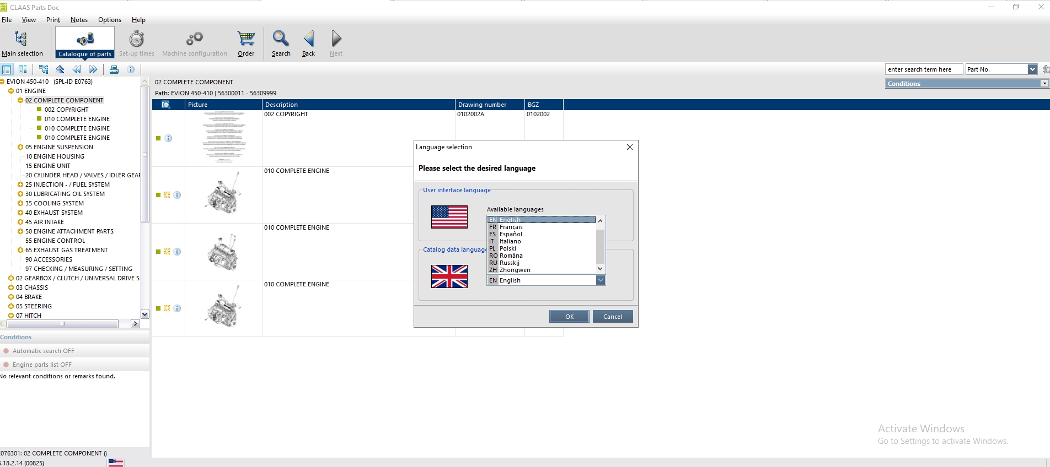1050x467 pixels.
Task: Expand the 03 CHASSIS node
Action: 11,287
